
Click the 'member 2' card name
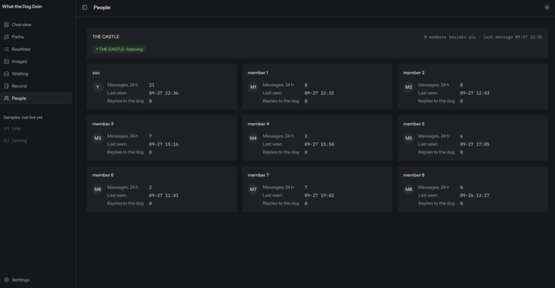pyautogui.click(x=414, y=73)
